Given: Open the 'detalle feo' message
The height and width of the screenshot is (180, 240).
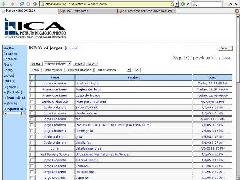Looking at the screenshot, I should (83, 142).
